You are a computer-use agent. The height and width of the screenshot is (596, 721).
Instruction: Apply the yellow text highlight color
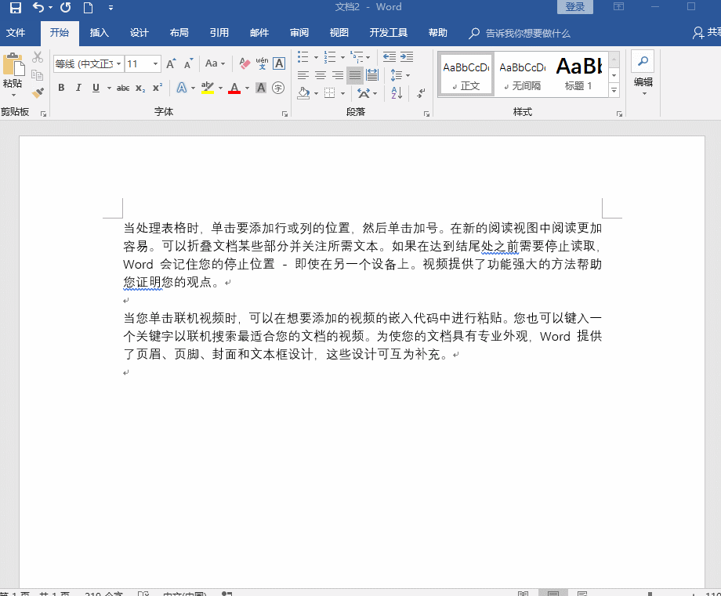pos(207,88)
